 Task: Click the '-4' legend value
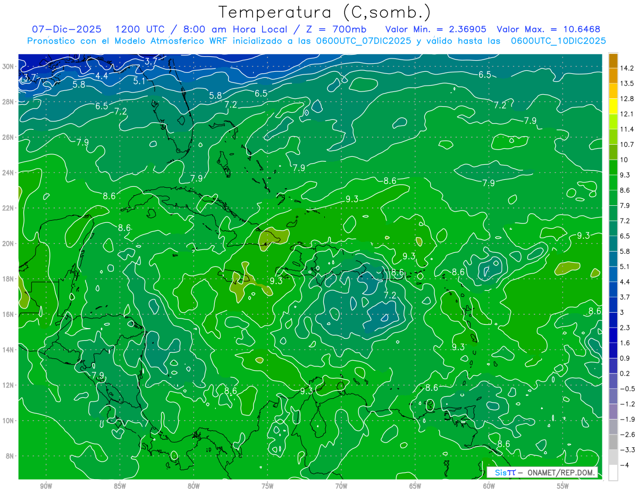(x=625, y=465)
